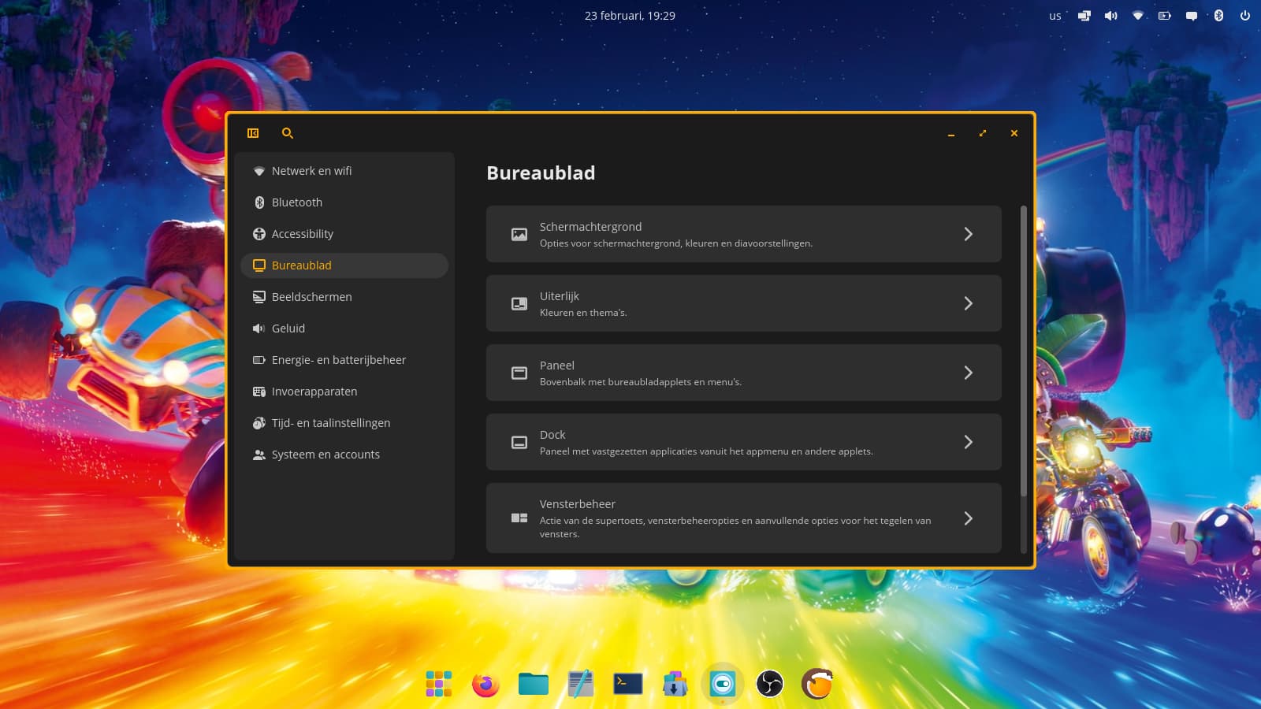Open the notifications applet in top panel
The width and height of the screenshot is (1261, 709).
click(x=1192, y=16)
